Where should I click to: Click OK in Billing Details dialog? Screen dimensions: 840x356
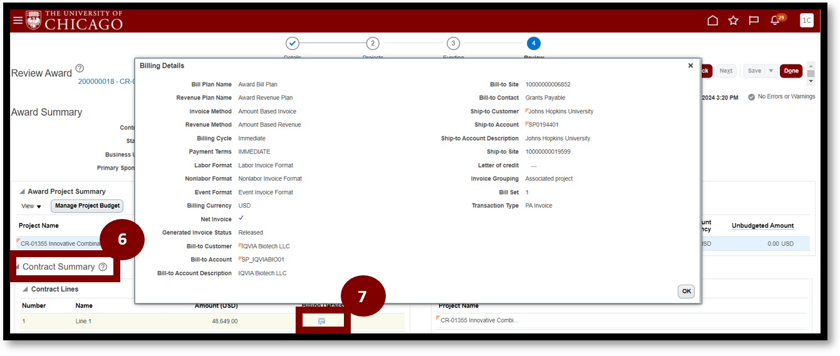[686, 291]
